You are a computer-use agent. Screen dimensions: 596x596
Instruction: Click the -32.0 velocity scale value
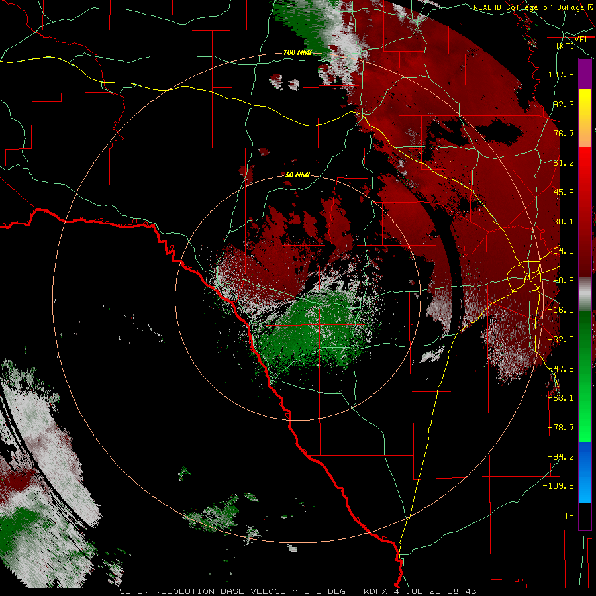(561, 340)
